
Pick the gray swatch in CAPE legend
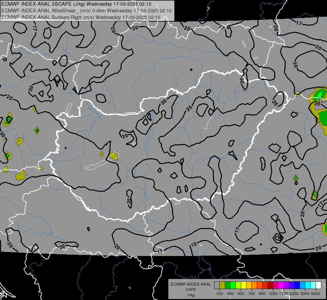[x=217, y=285]
